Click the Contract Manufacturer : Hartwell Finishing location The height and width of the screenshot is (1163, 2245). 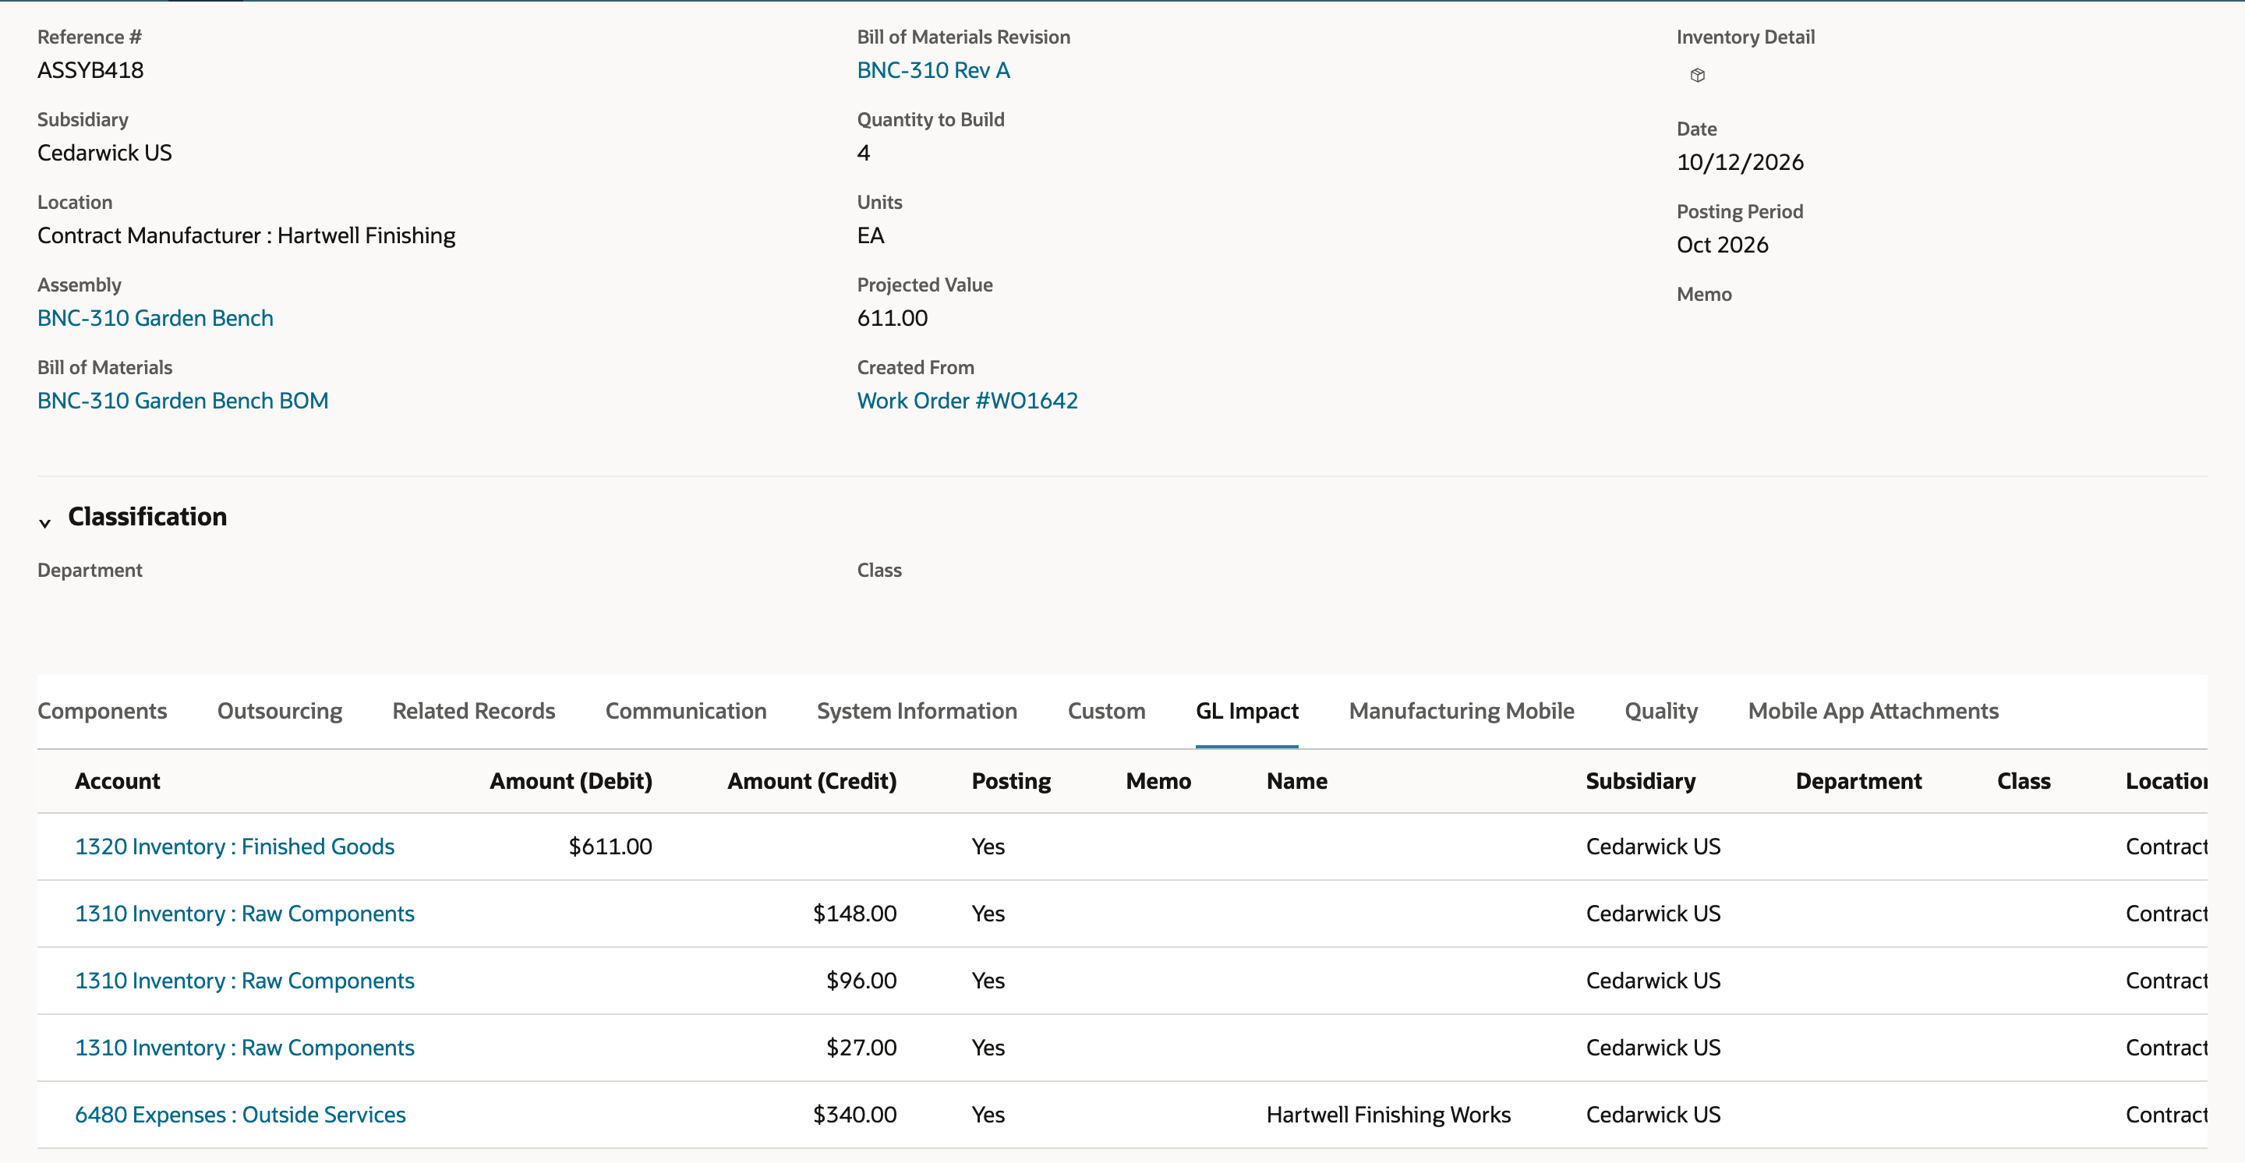point(246,235)
